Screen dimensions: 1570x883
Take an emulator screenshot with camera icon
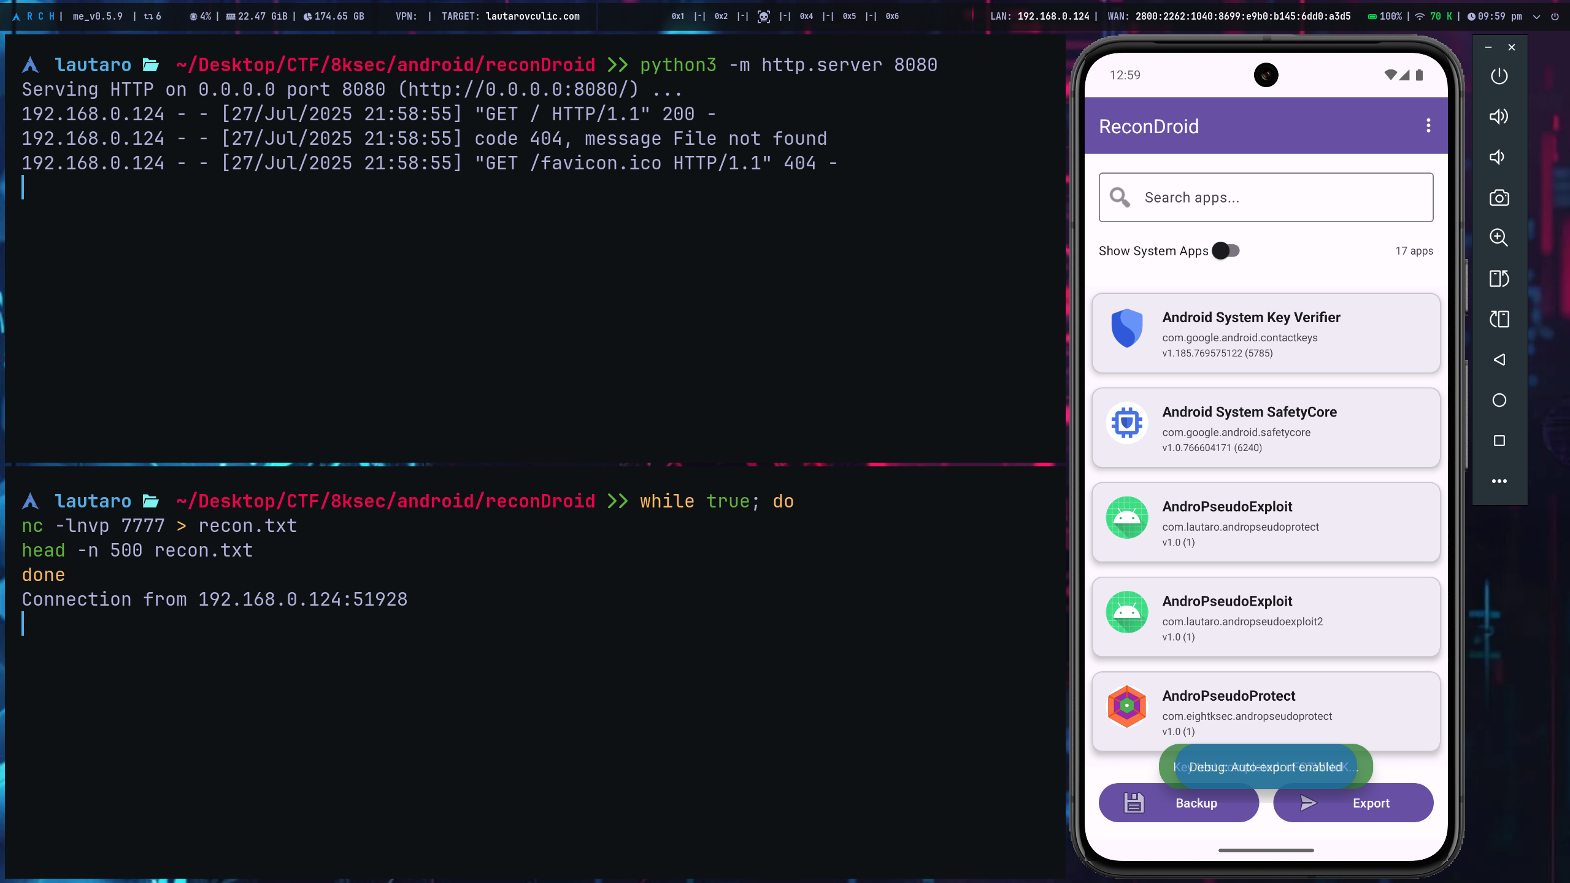[x=1499, y=198]
